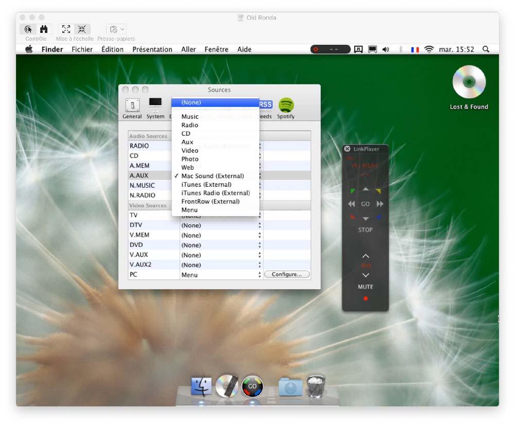Viewport: 515px width, 426px height.
Task: Switch to observe mode binoculars icon
Action: (x=44, y=29)
